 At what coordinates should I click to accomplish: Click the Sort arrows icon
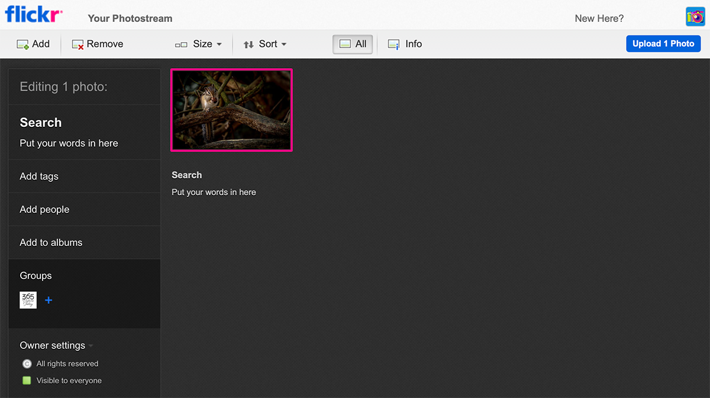(x=248, y=44)
